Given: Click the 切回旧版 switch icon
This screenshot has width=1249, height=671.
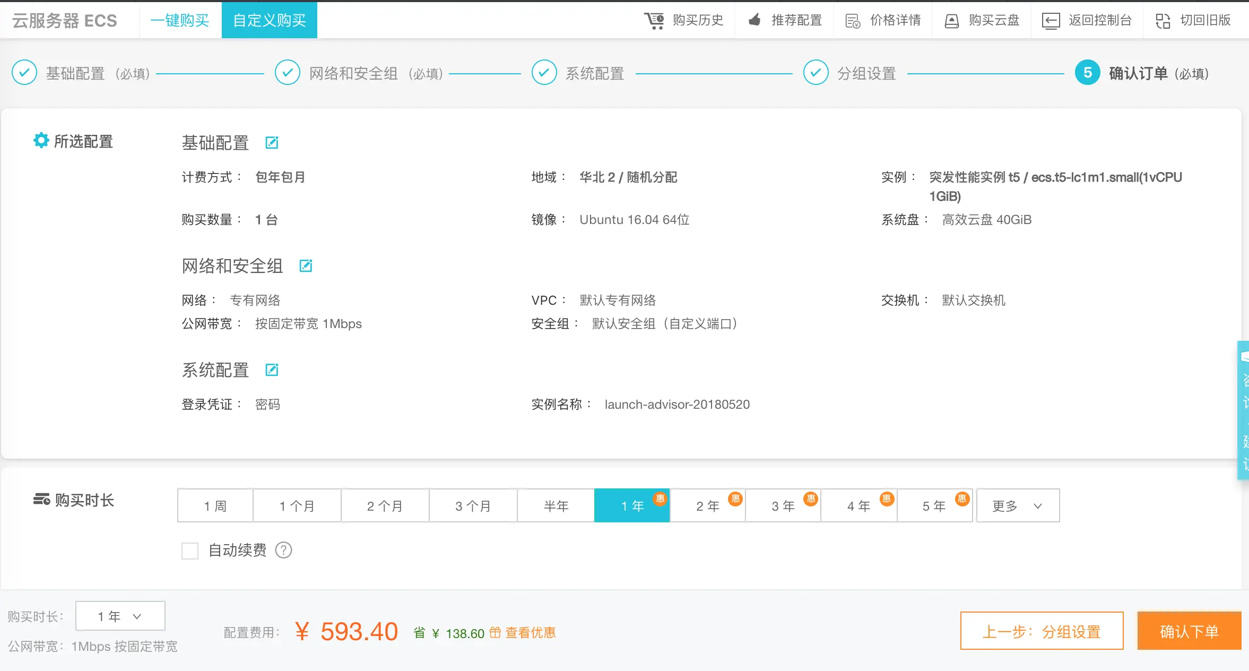Looking at the screenshot, I should click(1163, 21).
